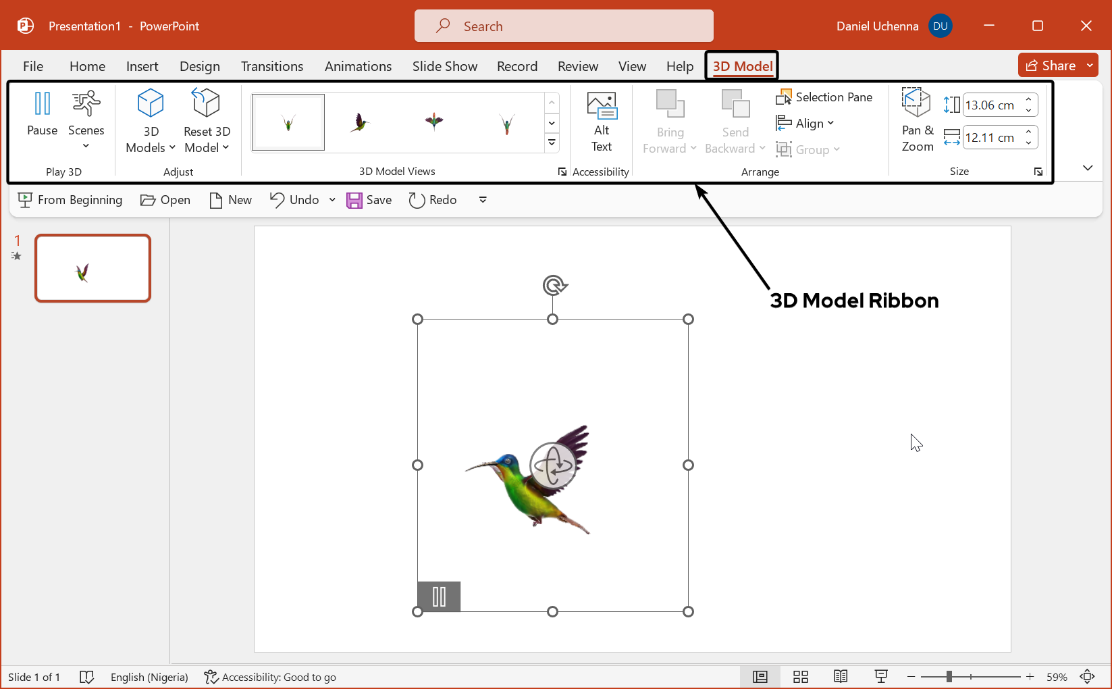Open the Alt Text pane
1112x689 pixels.
(x=601, y=122)
